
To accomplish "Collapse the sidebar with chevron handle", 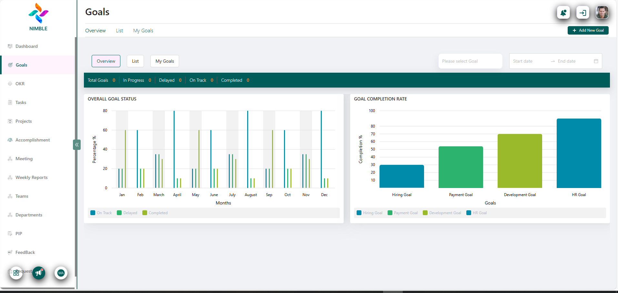I will [x=77, y=145].
